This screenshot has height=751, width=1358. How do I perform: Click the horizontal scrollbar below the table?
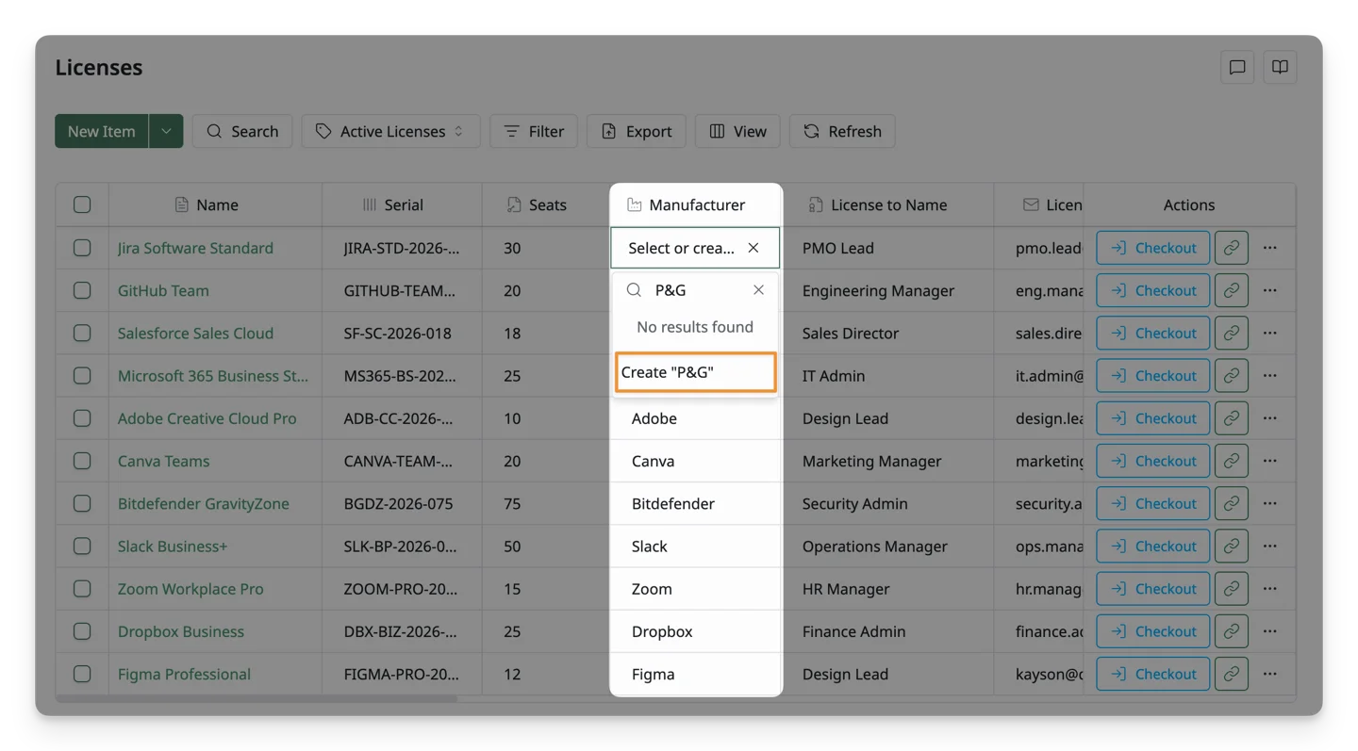(257, 699)
